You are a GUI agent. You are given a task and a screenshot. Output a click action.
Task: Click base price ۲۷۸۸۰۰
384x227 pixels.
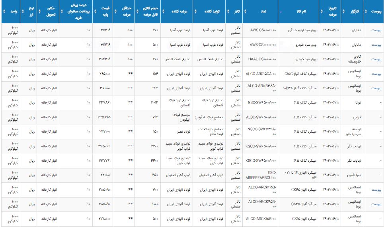pyautogui.click(x=105, y=219)
